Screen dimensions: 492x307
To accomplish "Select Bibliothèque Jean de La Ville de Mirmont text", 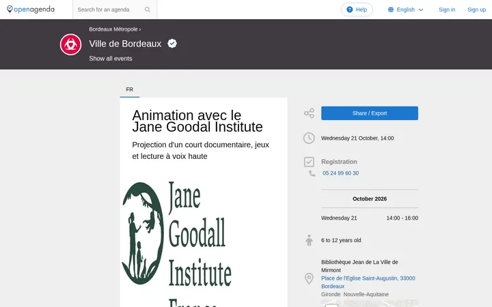I will tap(359, 266).
